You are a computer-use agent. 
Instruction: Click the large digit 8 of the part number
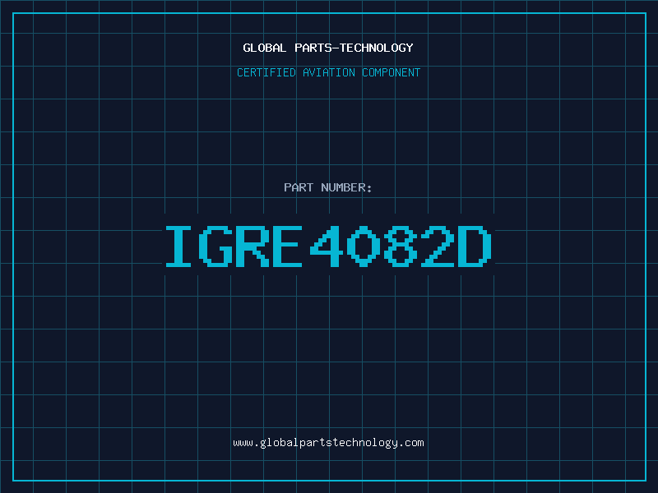click(x=401, y=246)
